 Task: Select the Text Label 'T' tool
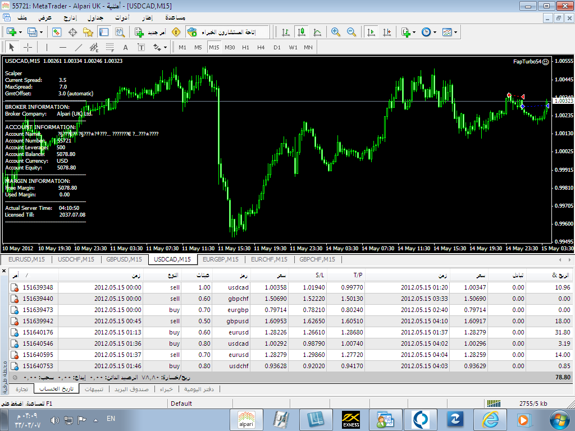(141, 47)
